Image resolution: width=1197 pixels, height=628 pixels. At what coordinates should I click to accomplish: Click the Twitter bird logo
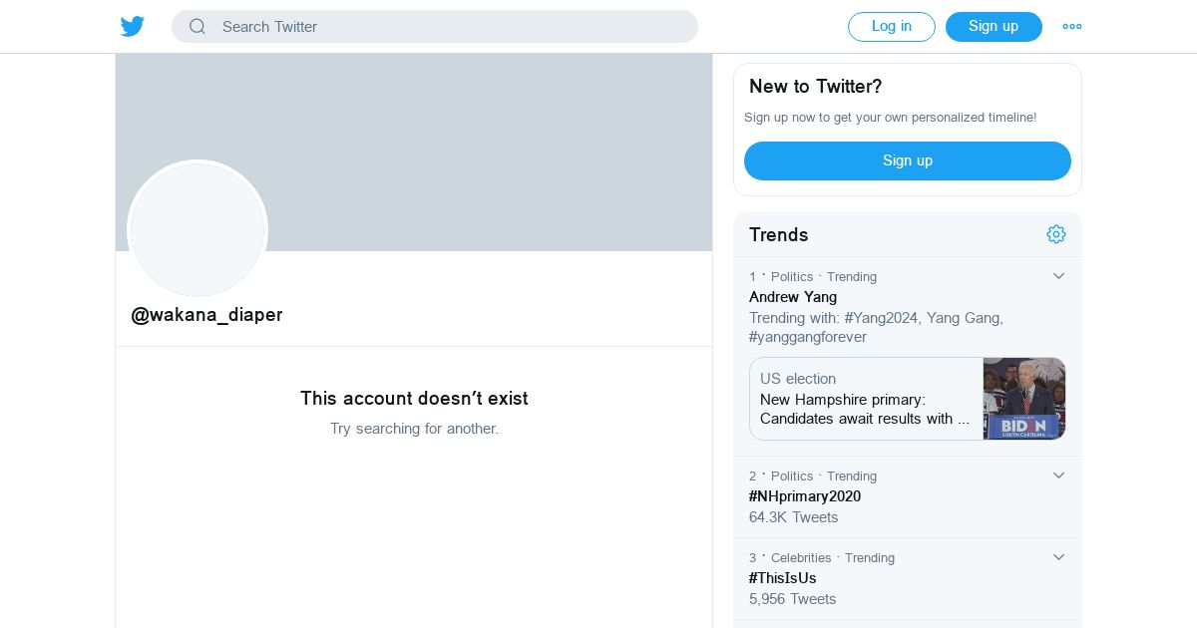133,27
